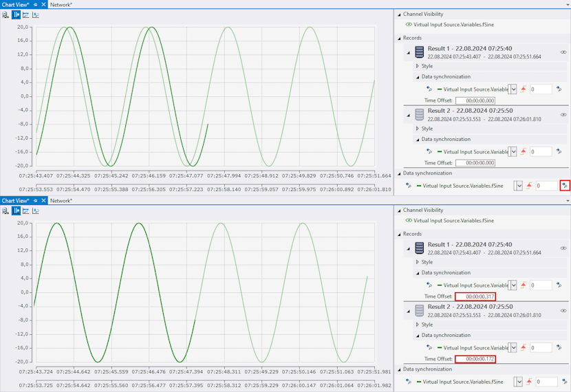This screenshot has width=571, height=392.
Task: Toggle Result 2 visibility eye in lower pane
Action: [563, 310]
